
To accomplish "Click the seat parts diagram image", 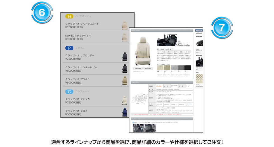I will tap(140, 99).
